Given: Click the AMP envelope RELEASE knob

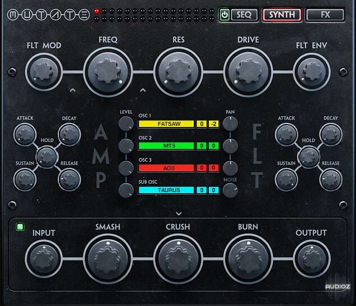Looking at the screenshot, I should click(69, 180).
